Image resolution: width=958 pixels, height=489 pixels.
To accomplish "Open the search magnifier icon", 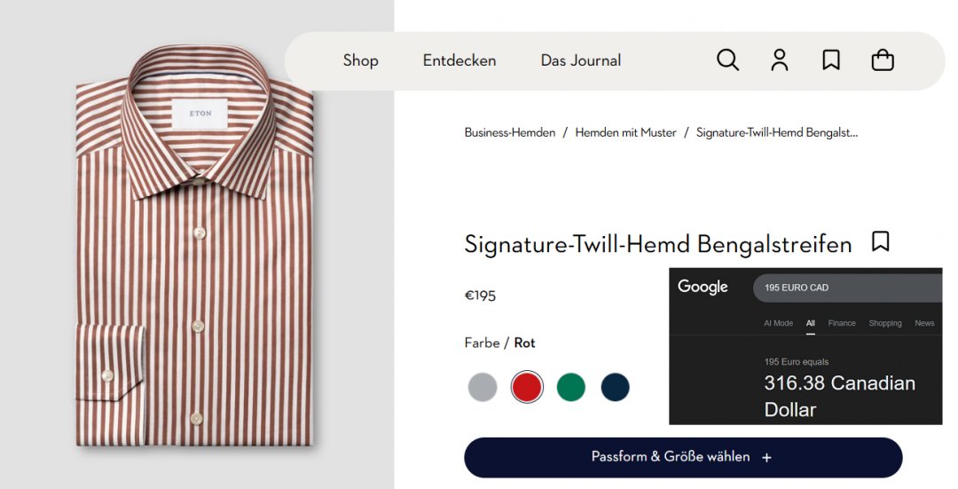I will pyautogui.click(x=727, y=60).
